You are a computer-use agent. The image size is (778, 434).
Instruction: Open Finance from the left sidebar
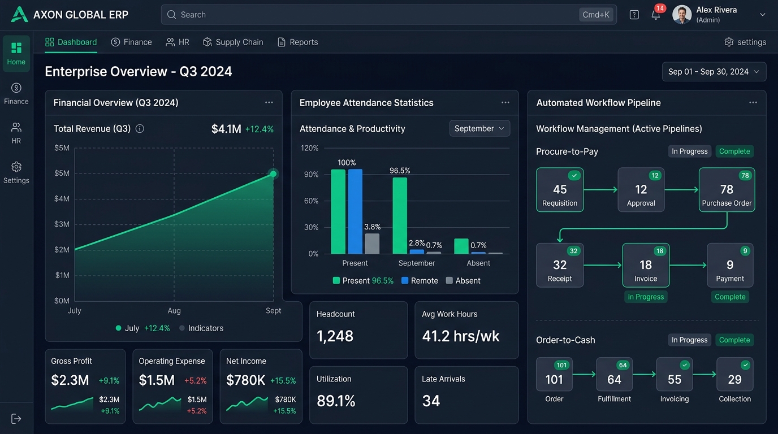point(16,93)
